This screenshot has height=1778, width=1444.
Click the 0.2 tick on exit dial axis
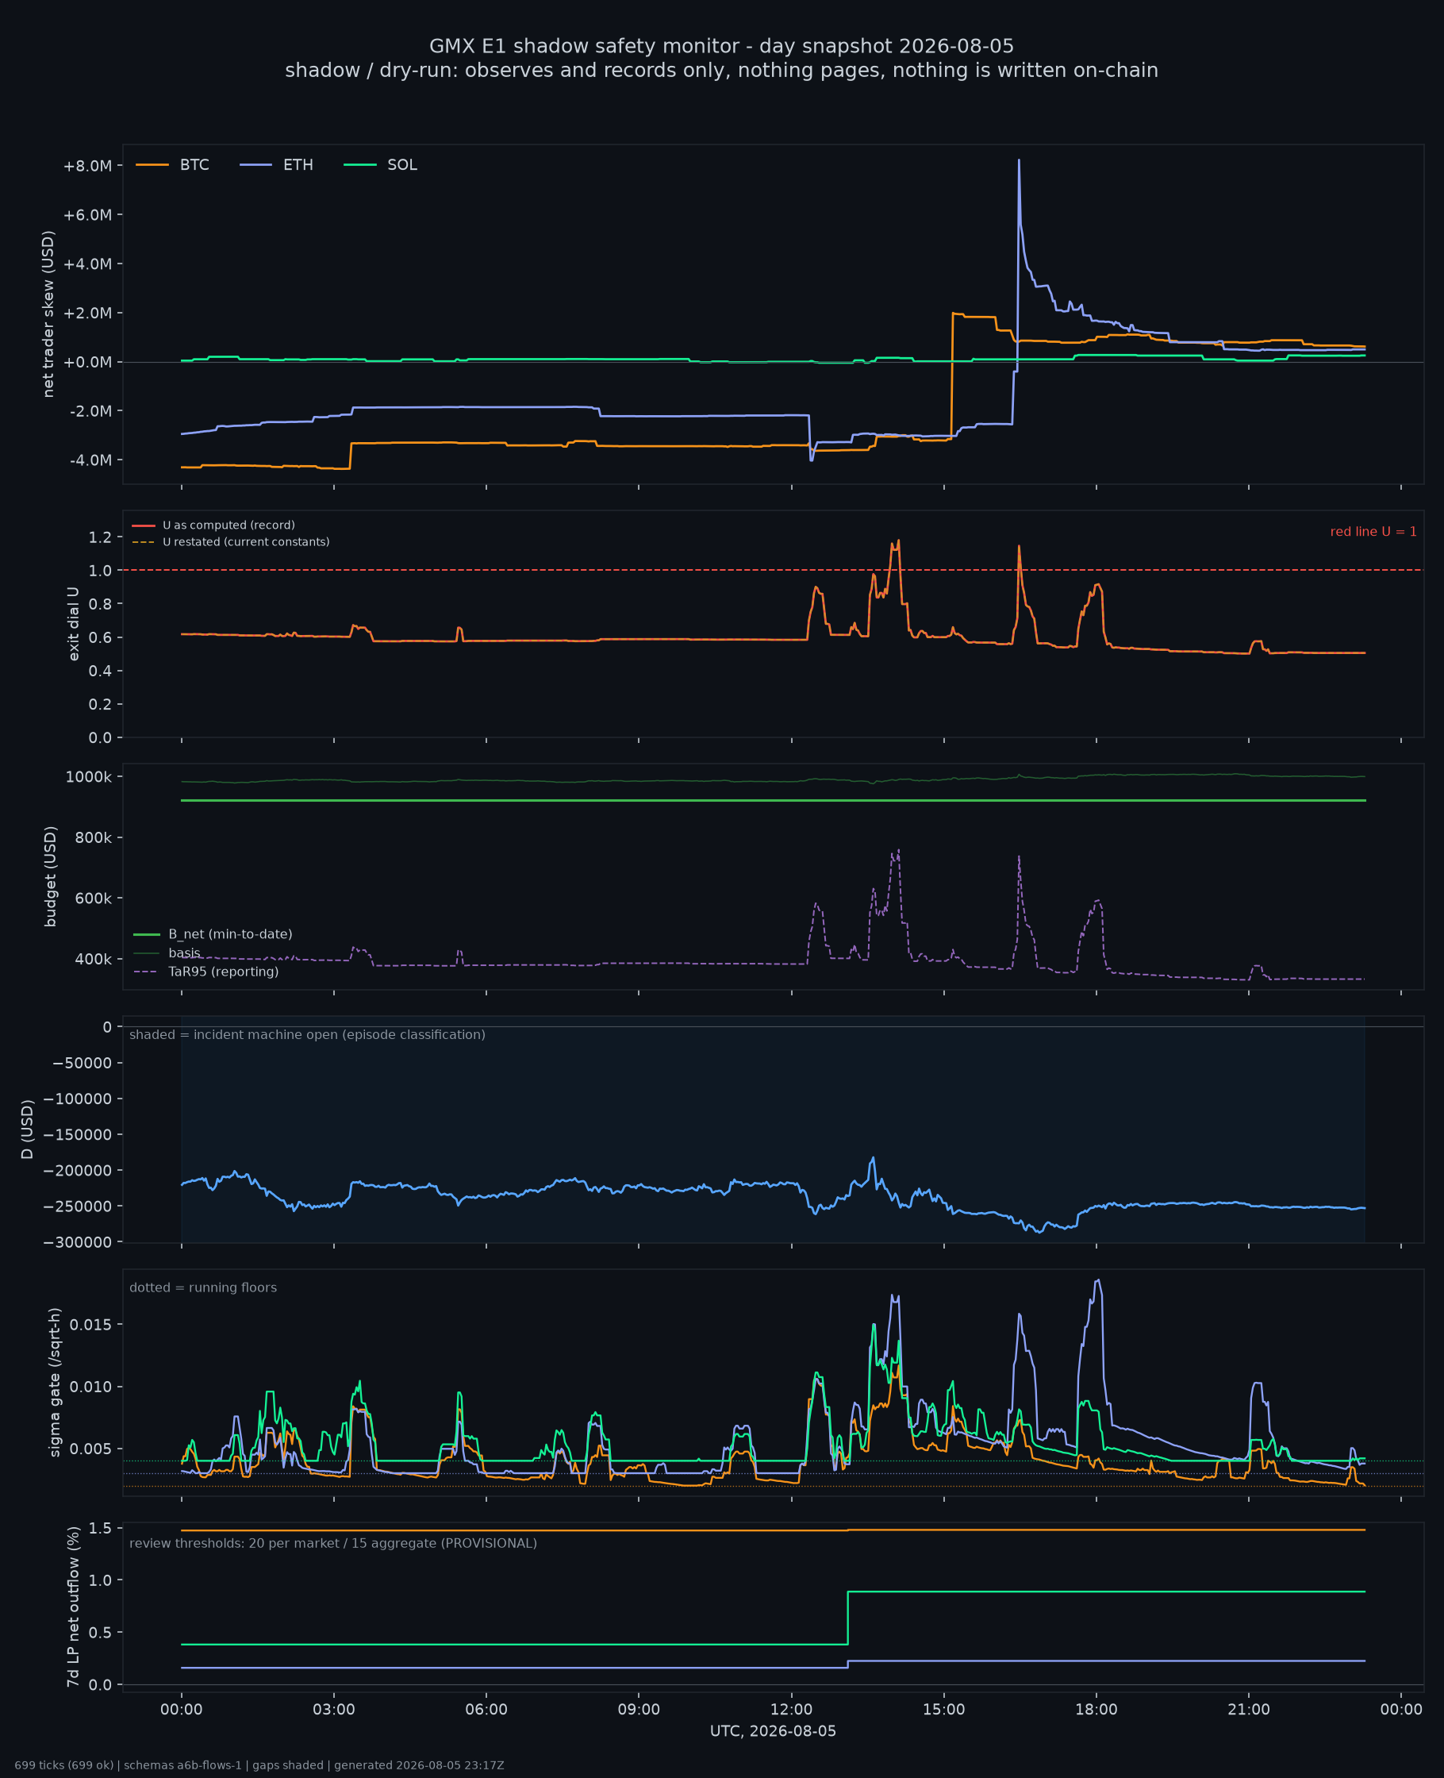point(100,704)
